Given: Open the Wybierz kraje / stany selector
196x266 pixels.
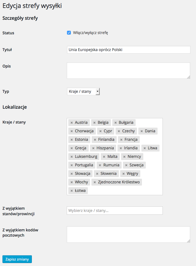Looking at the screenshot, I should (115, 211).
